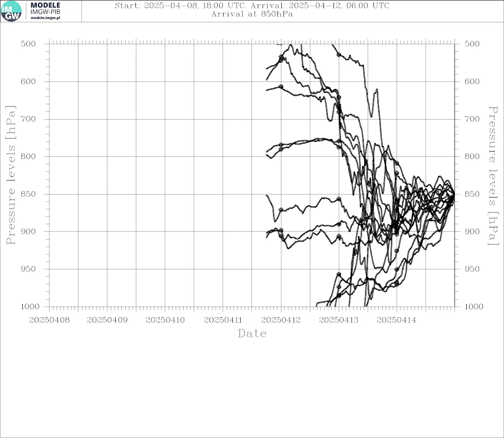Click the left axis 1000 label

30,307
